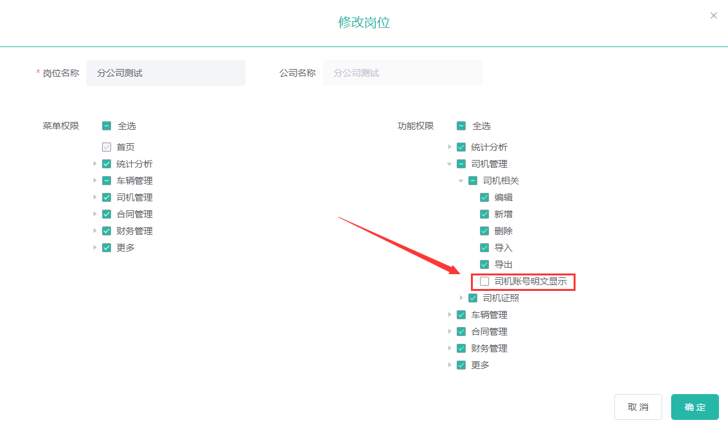The height and width of the screenshot is (427, 728).
Task: Uncheck 统计分析 in menu permissions
Action: coord(107,164)
